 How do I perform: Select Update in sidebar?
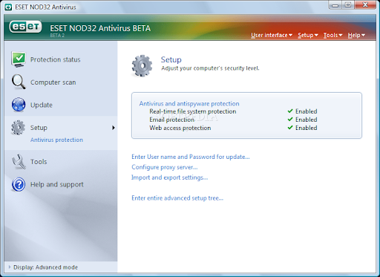pyautogui.click(x=42, y=105)
